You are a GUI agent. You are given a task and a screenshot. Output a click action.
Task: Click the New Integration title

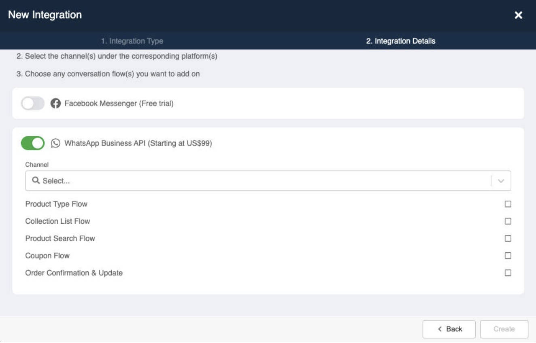point(45,15)
